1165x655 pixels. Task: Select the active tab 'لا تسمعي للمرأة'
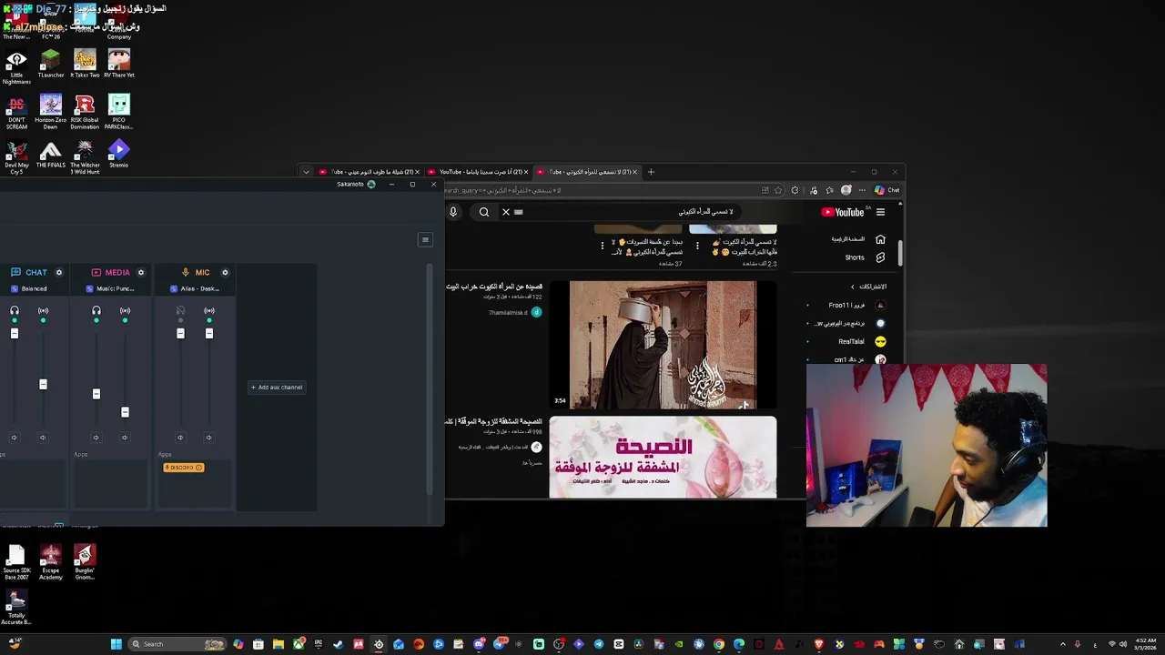point(587,172)
